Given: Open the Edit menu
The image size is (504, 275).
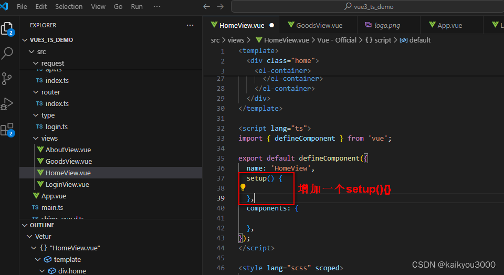Looking at the screenshot, I should 41,6.
